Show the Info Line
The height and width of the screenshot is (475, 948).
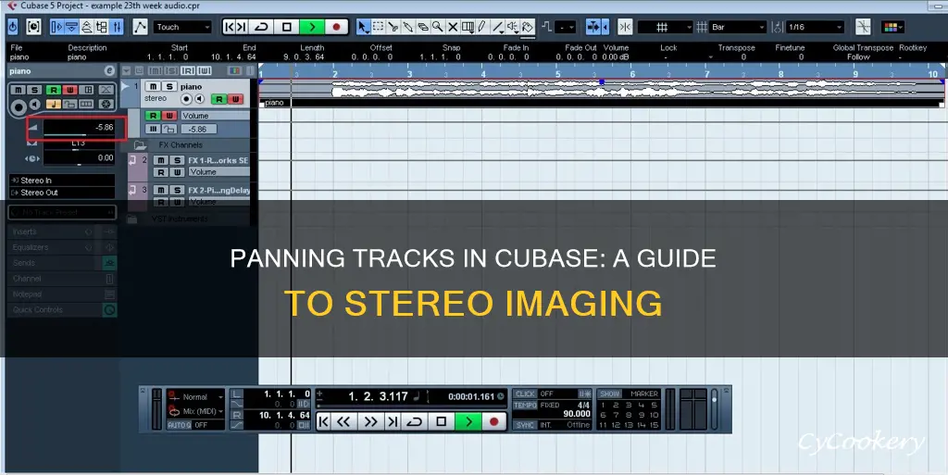[71, 27]
